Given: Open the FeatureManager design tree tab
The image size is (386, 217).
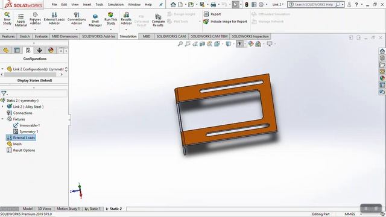Looking at the screenshot, I should [5, 51].
